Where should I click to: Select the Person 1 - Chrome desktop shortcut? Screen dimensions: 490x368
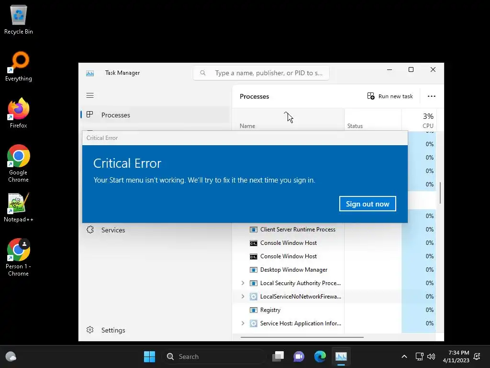pos(19,257)
